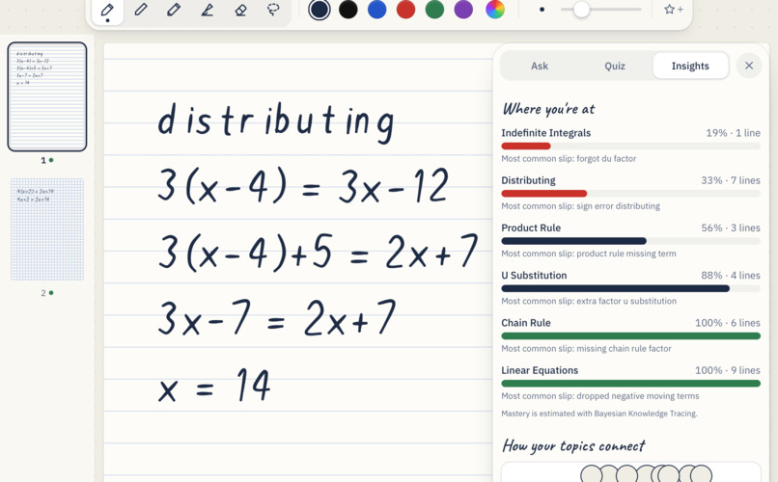
Task: Choose the red ink color
Action: point(405,10)
